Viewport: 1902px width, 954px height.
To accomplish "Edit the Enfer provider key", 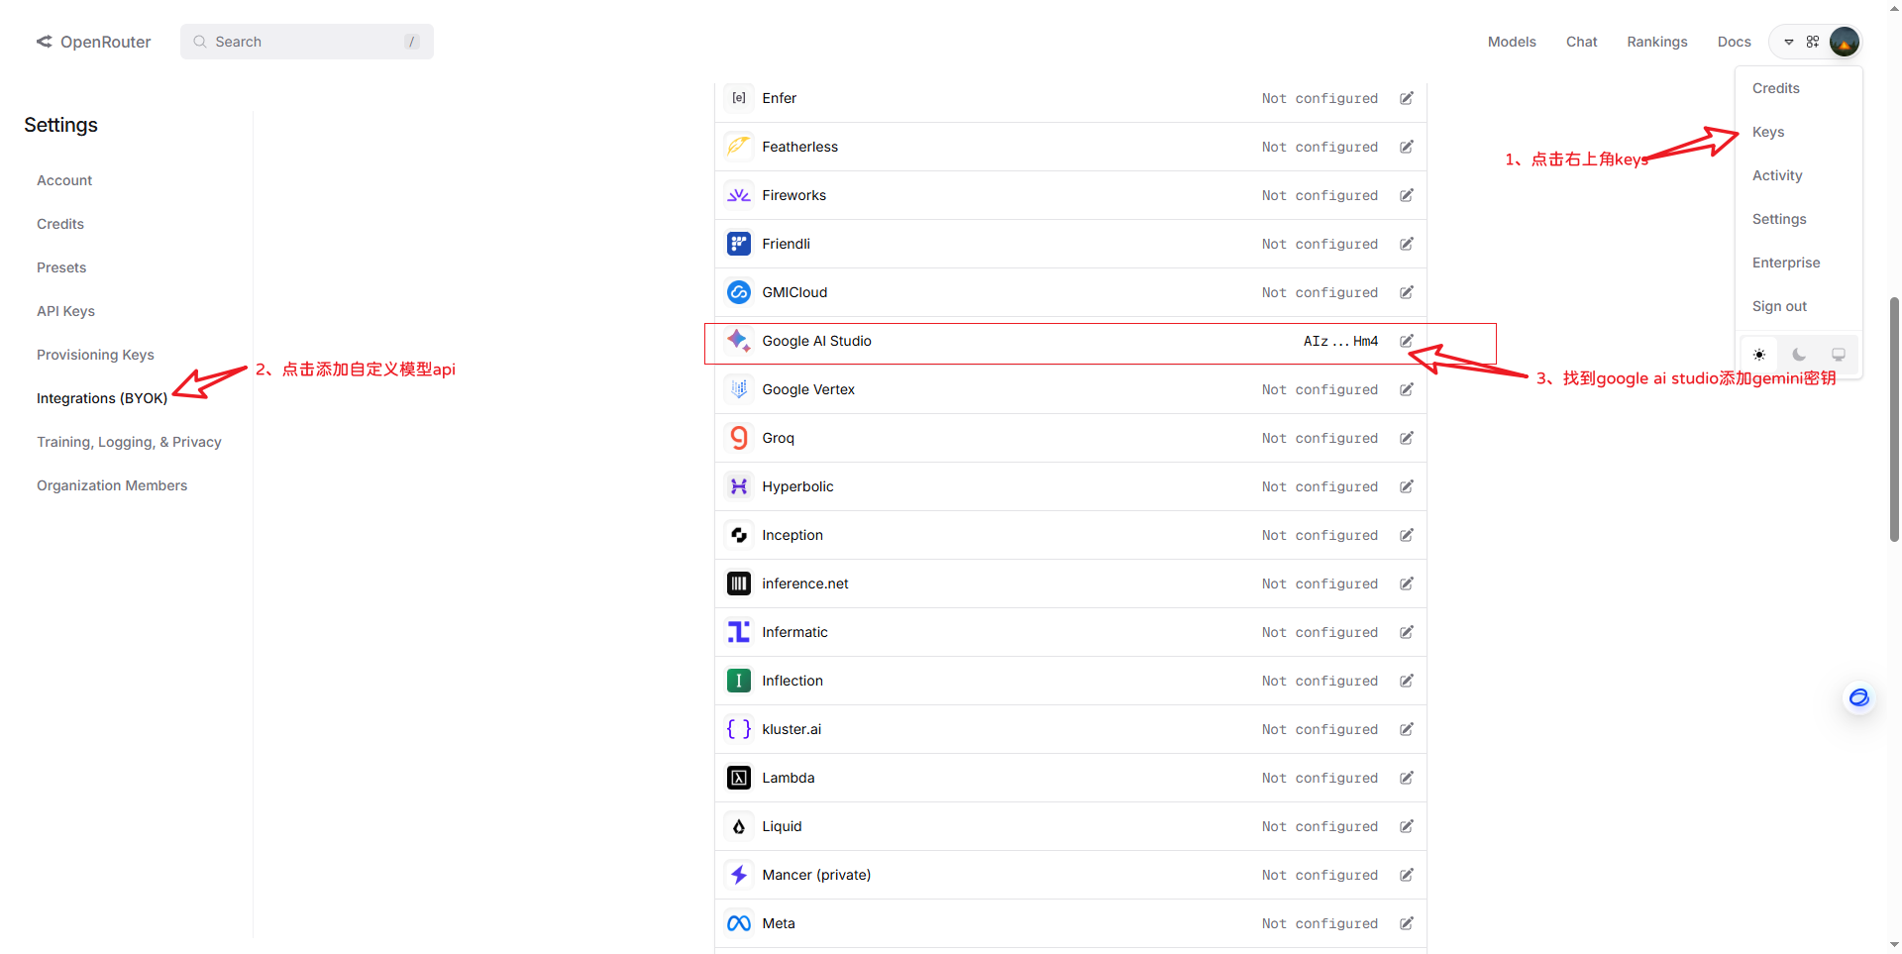I will point(1407,98).
